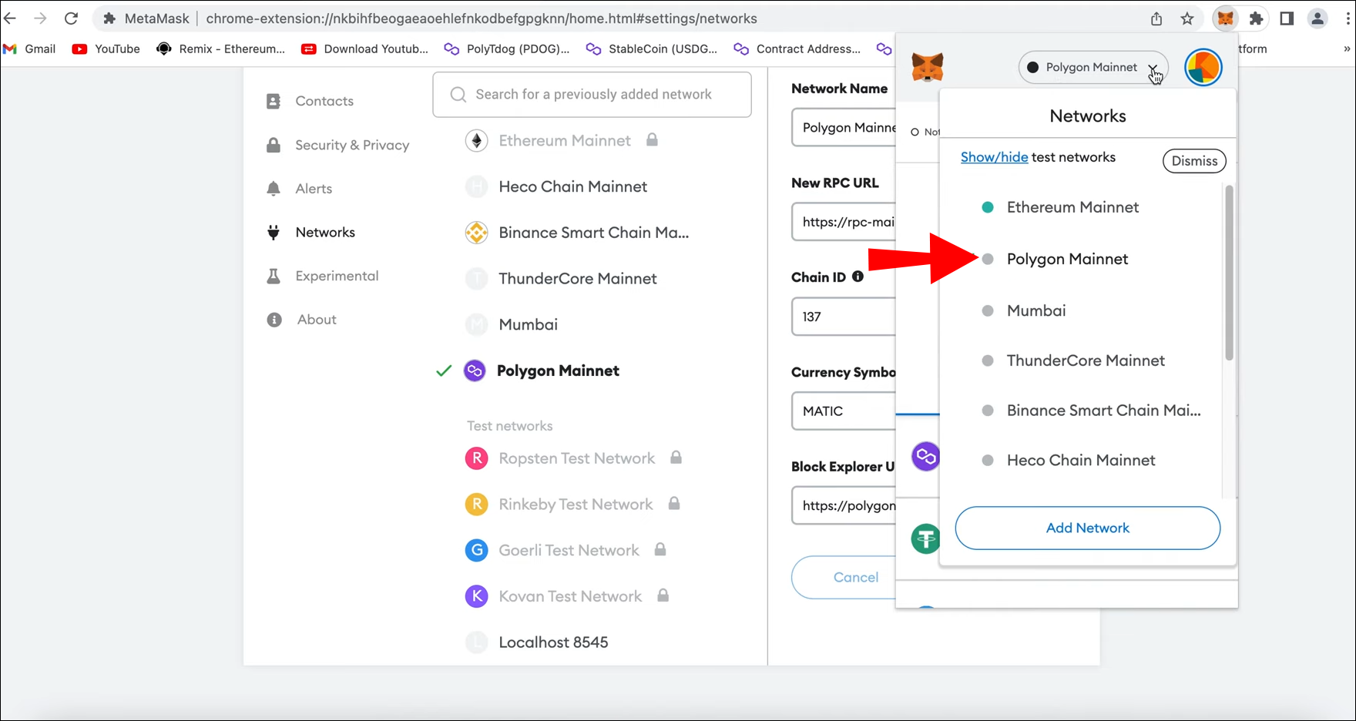Dismiss the test networks notice
The image size is (1356, 721).
[x=1194, y=161]
